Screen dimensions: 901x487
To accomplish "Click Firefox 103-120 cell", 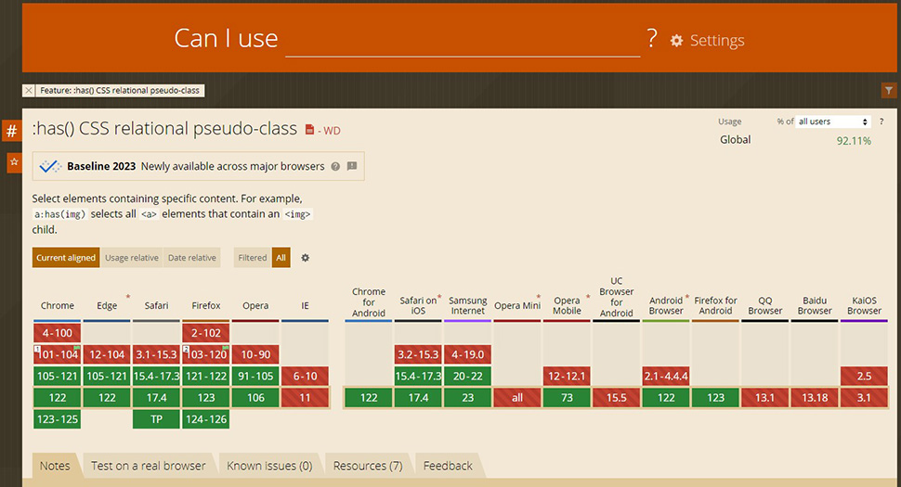I will [205, 354].
